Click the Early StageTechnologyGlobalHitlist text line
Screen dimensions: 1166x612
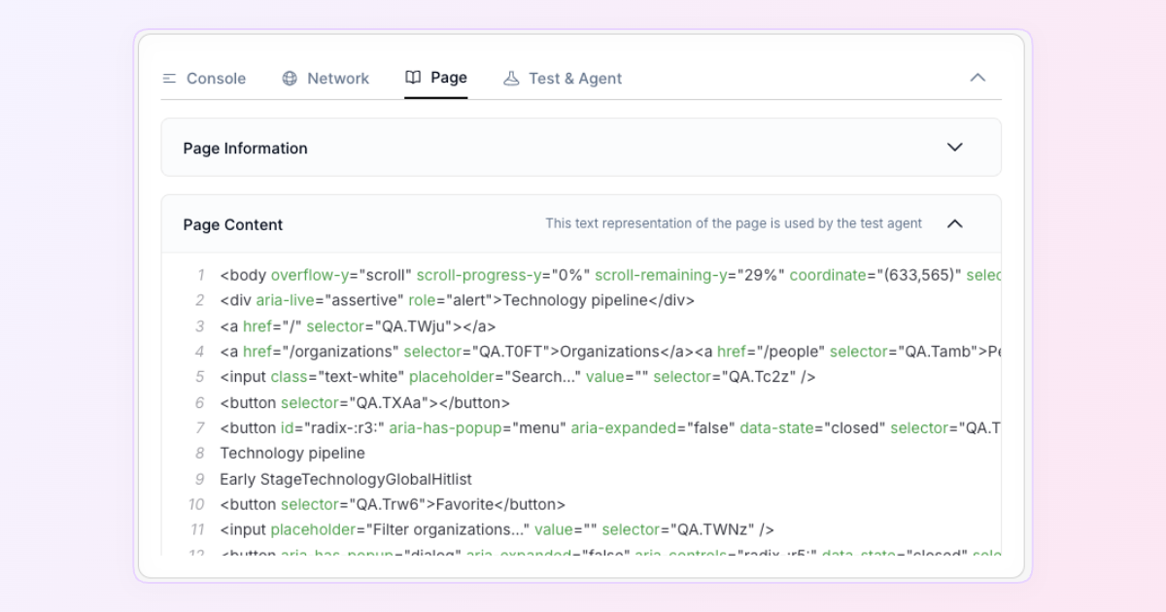pos(345,479)
